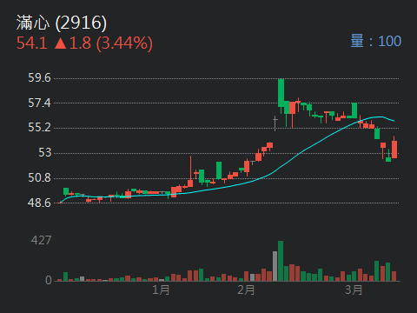Click the 50.8 price axis label

[x=39, y=177]
